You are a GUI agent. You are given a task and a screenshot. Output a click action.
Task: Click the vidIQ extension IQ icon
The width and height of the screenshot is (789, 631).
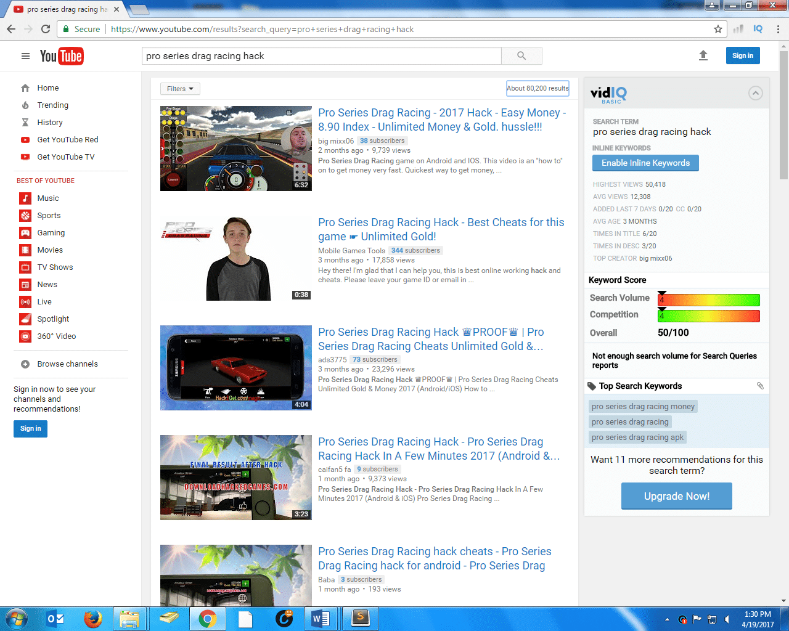click(x=758, y=29)
